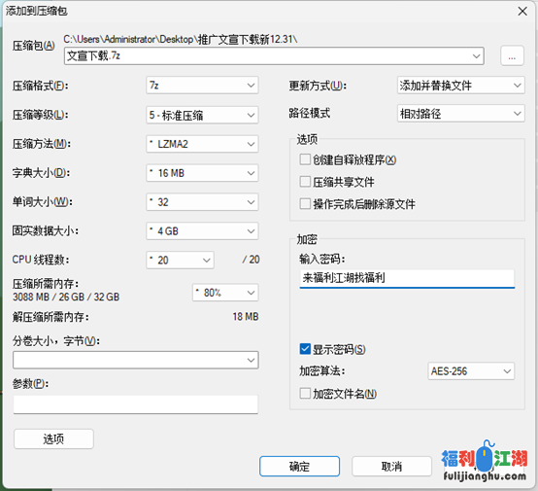Viewport: 538px width, 491px height.
Task: Open the 路径模式 相对路径 dropdown
Action: (461, 114)
